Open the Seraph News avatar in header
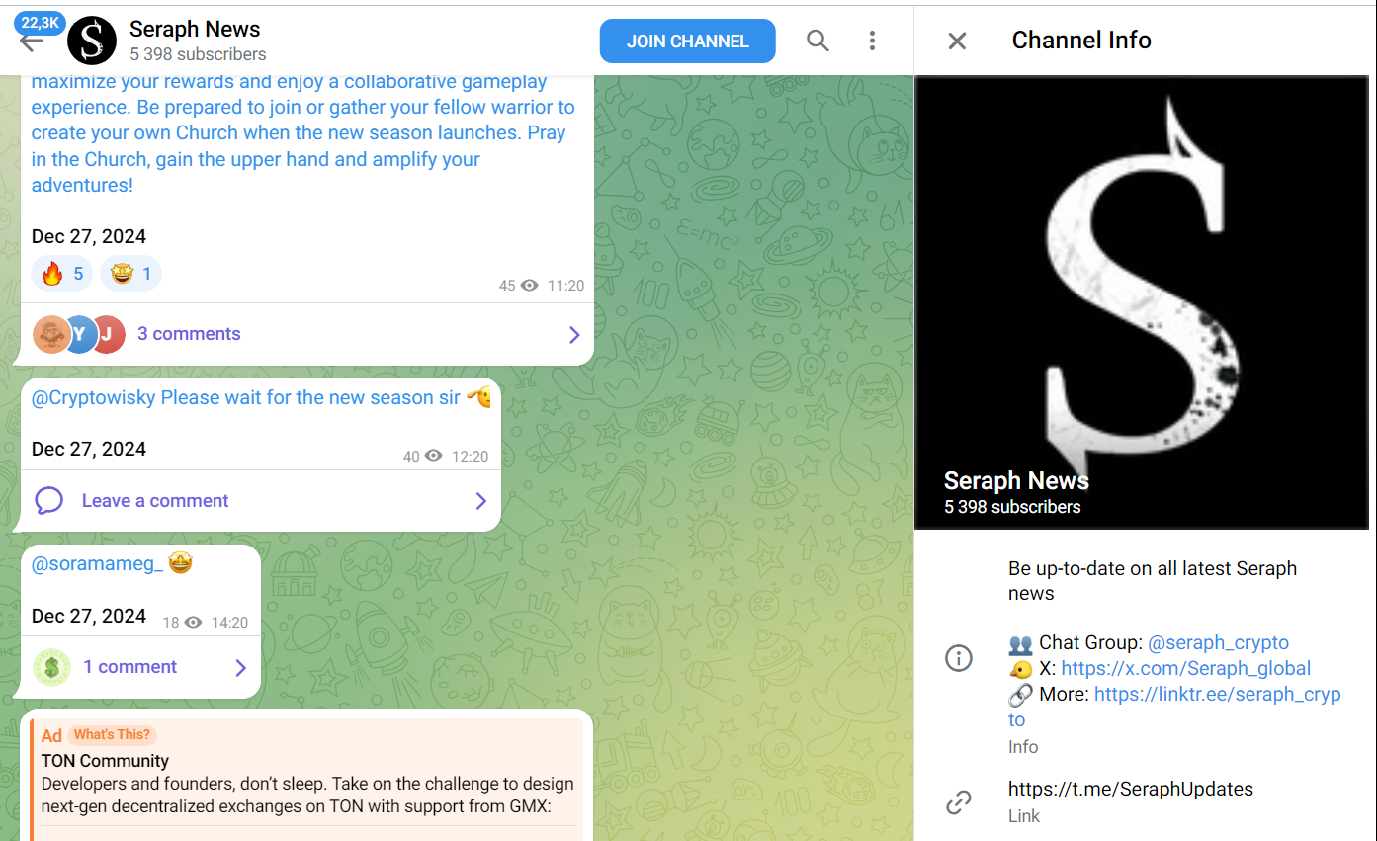This screenshot has width=1377, height=841. pos(92,41)
